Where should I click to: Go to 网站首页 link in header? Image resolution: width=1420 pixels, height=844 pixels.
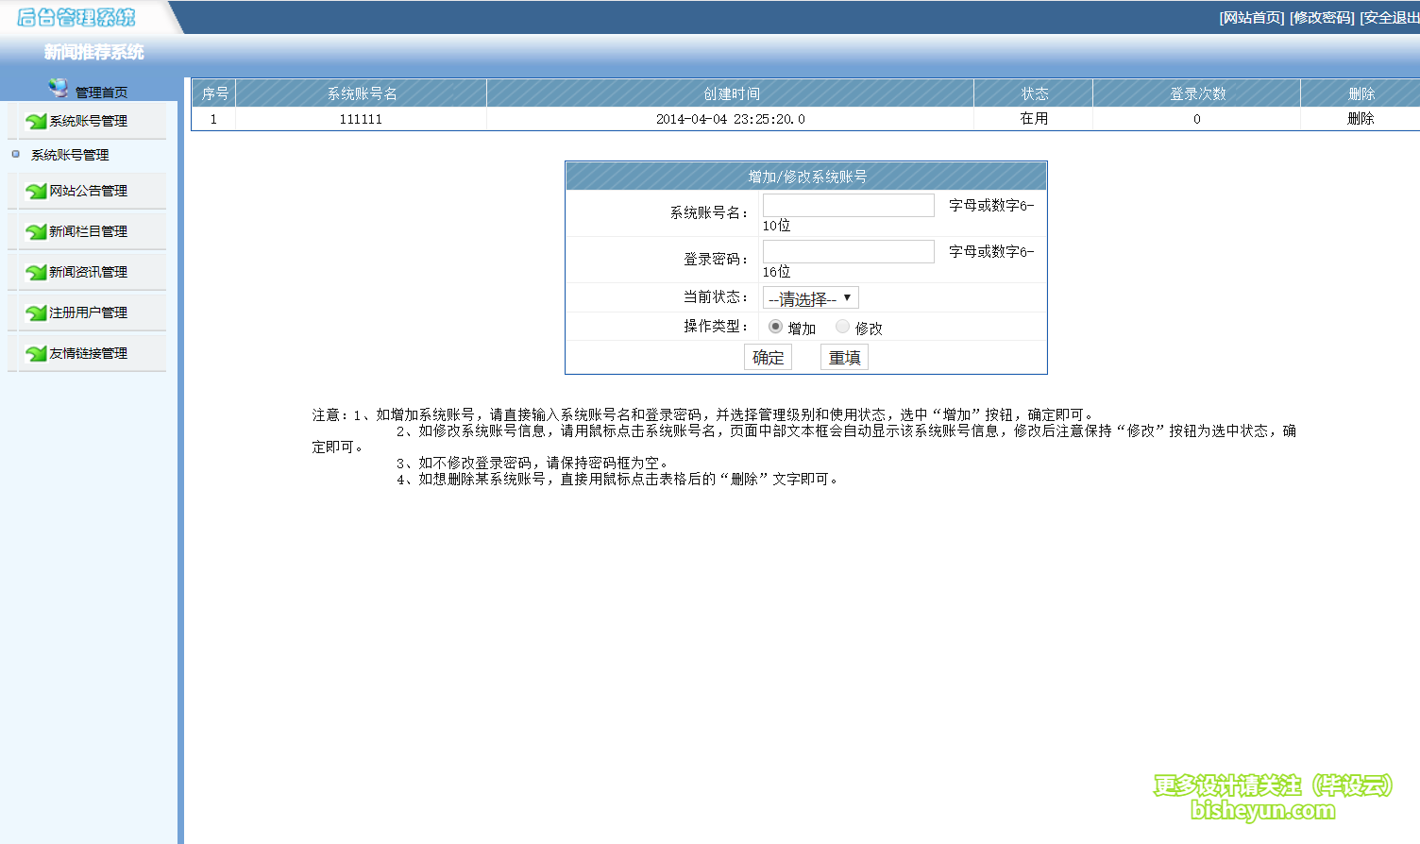pos(1252,17)
